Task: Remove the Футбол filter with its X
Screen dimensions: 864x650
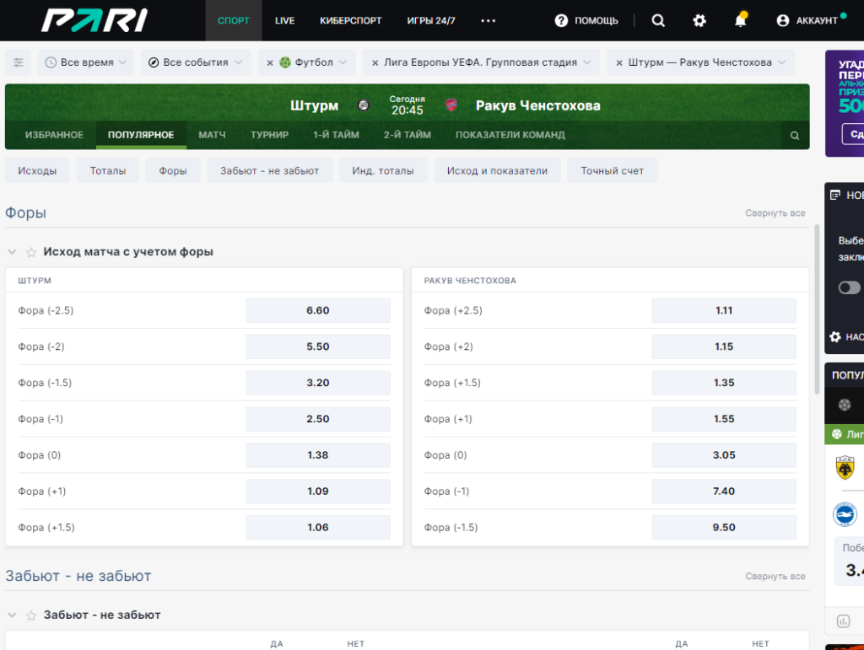Action: click(270, 62)
